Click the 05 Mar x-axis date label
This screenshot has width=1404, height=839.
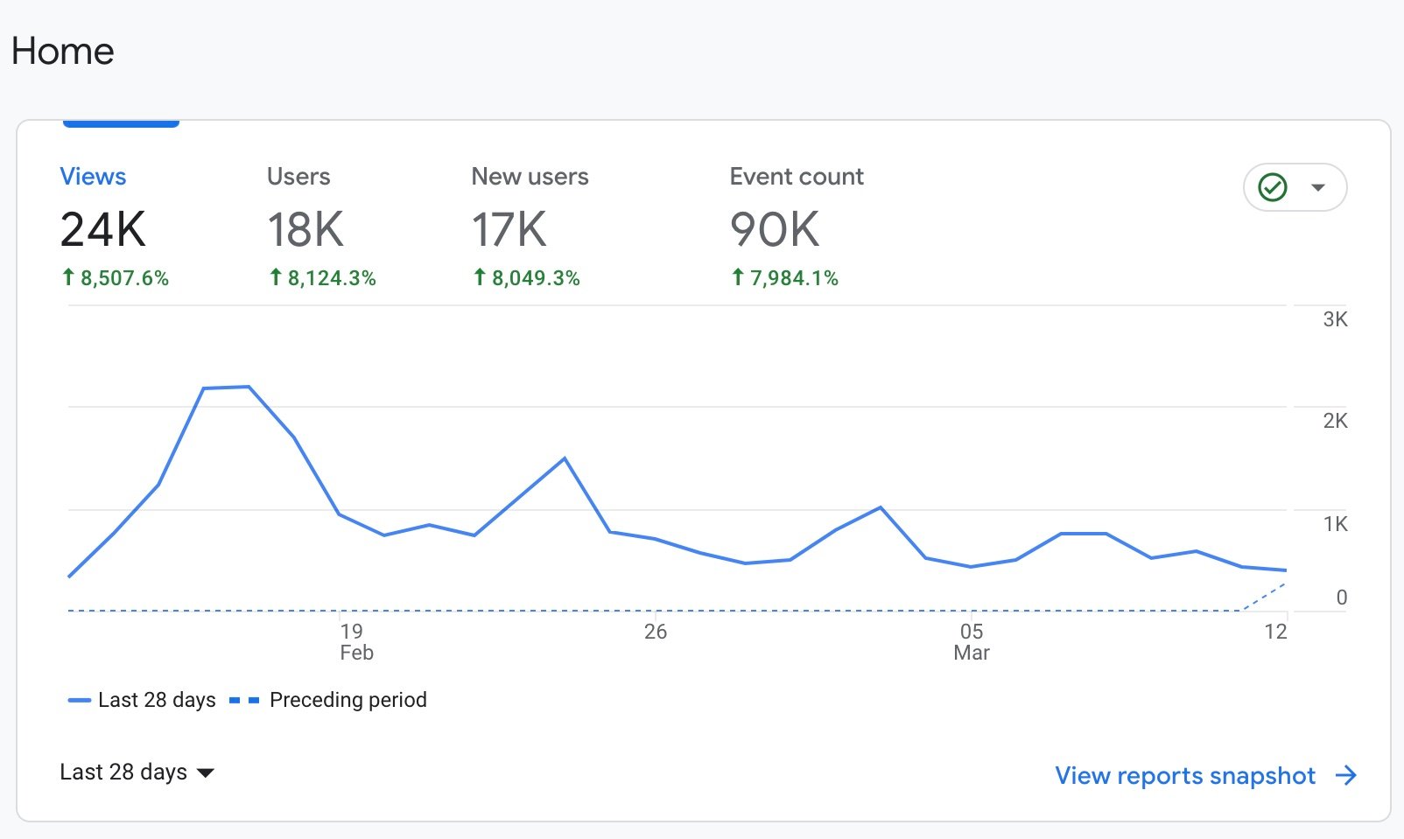click(x=972, y=642)
